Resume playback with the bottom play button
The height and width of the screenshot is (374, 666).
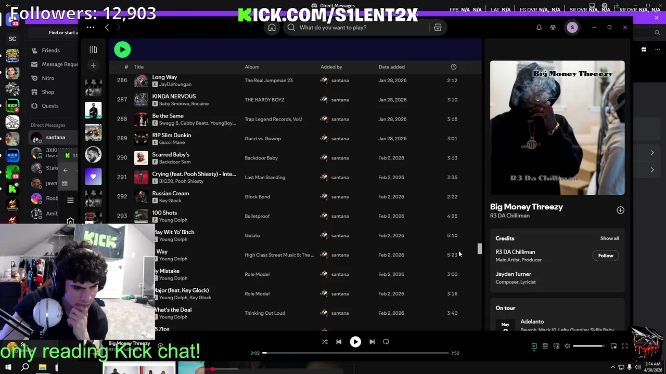355,342
